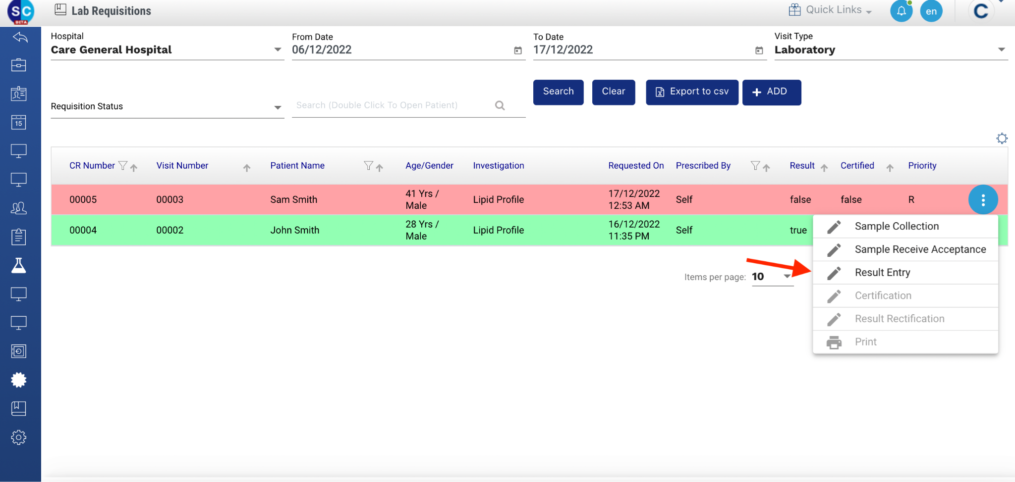Open the calendar sidebar icon
Viewport: 1015px width, 482px height.
point(18,122)
